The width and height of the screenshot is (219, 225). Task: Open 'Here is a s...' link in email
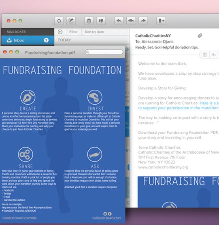click(x=209, y=103)
